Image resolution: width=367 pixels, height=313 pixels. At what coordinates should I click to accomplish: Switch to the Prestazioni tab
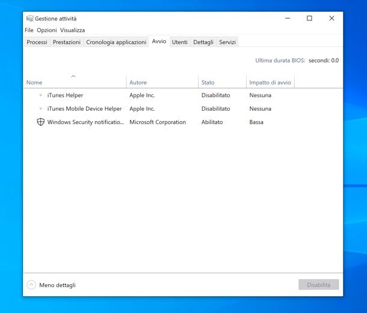66,42
